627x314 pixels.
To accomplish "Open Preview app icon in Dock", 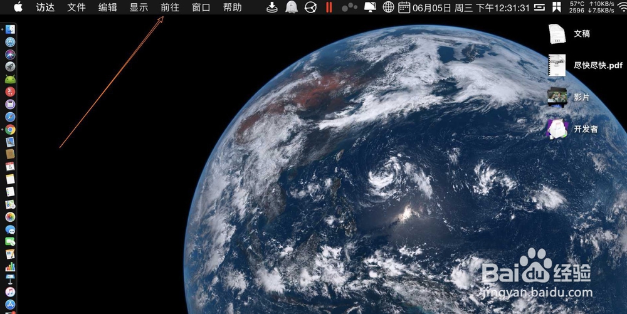I will click(10, 142).
